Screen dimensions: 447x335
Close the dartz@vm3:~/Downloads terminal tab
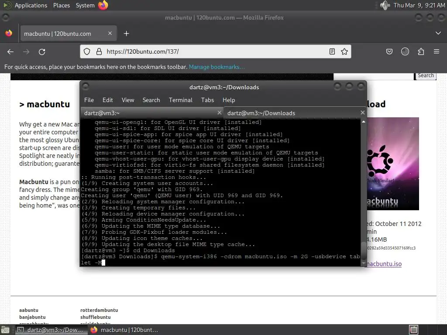pyautogui.click(x=363, y=113)
